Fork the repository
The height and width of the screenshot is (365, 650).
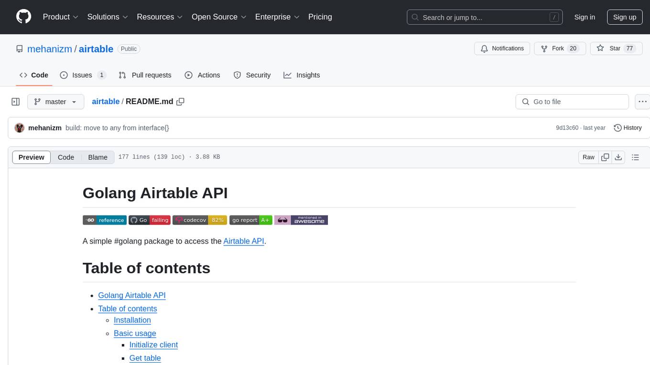(x=560, y=48)
